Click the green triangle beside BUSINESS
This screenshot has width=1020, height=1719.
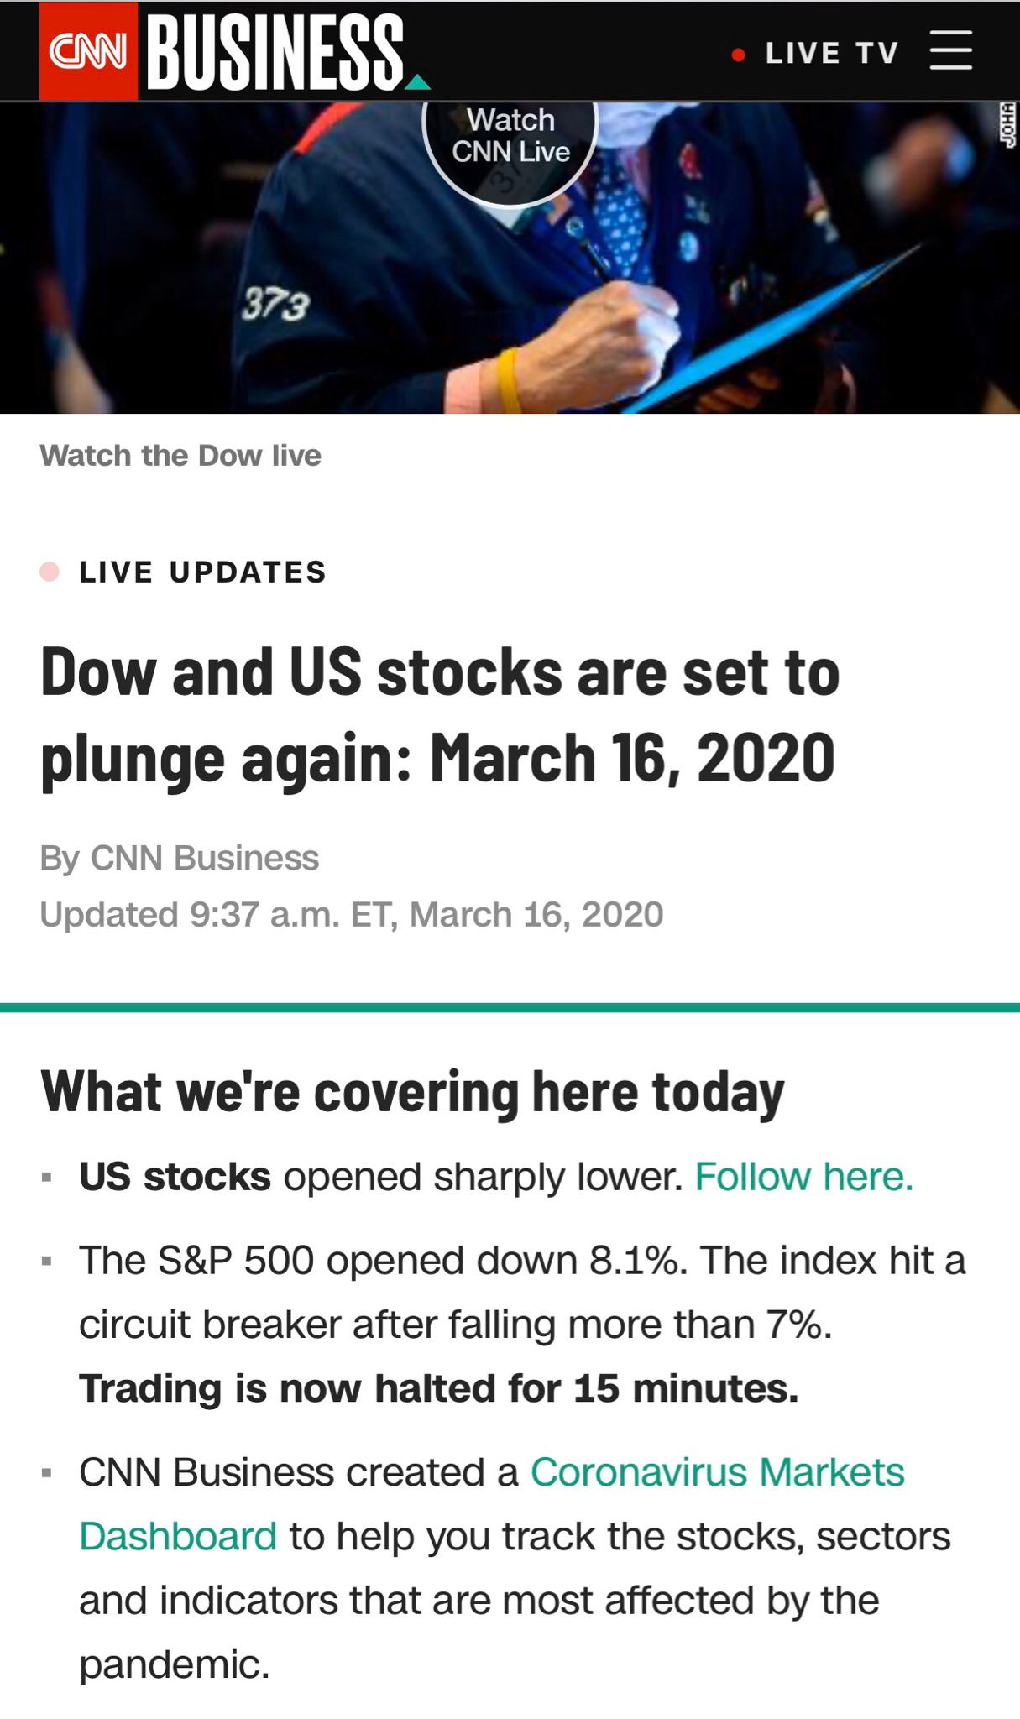click(417, 81)
